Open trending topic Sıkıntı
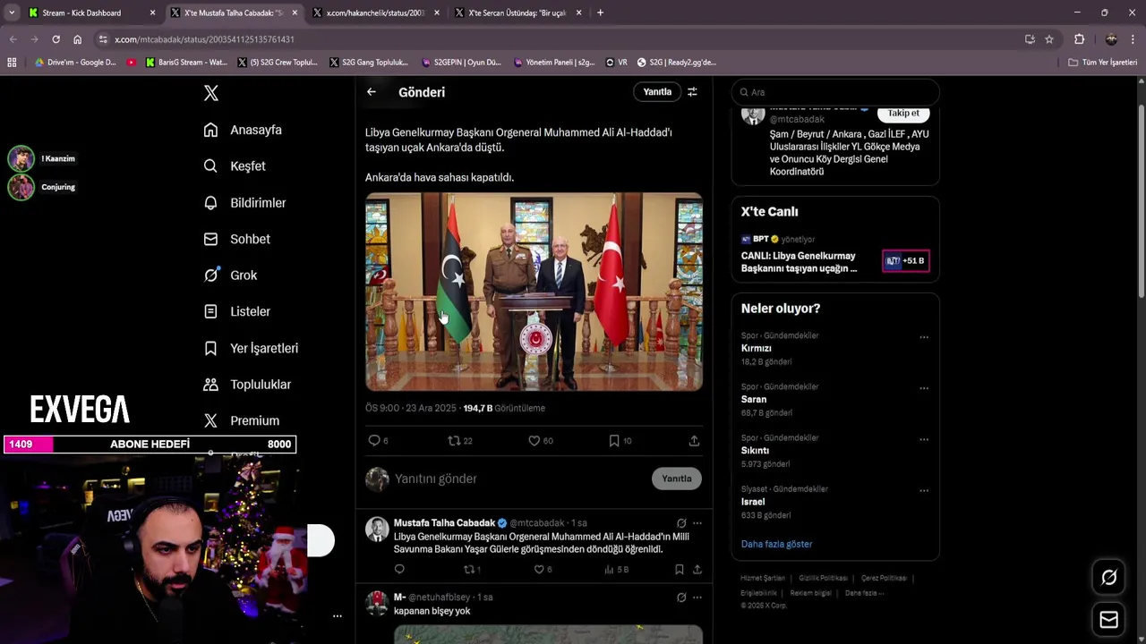 click(755, 451)
